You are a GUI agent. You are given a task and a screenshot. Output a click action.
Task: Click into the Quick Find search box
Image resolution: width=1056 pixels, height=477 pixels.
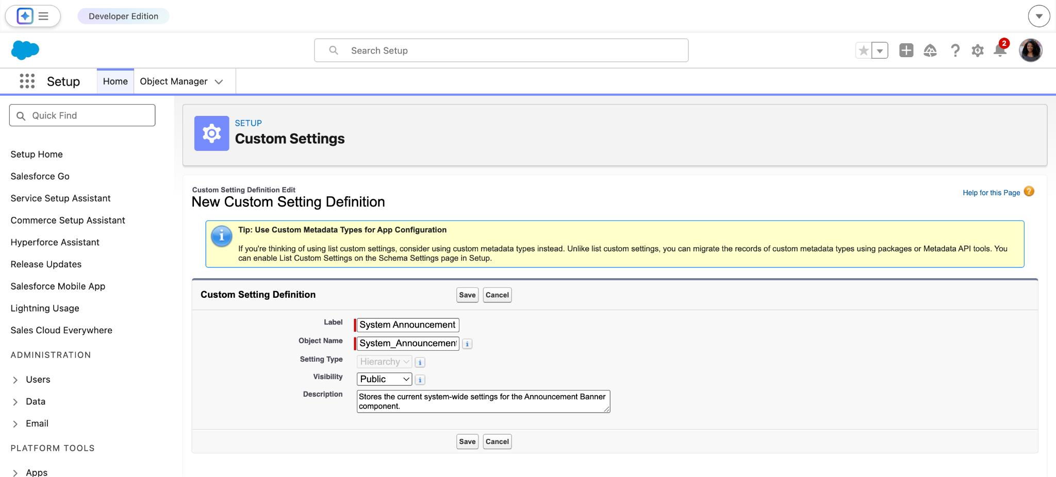tap(82, 115)
